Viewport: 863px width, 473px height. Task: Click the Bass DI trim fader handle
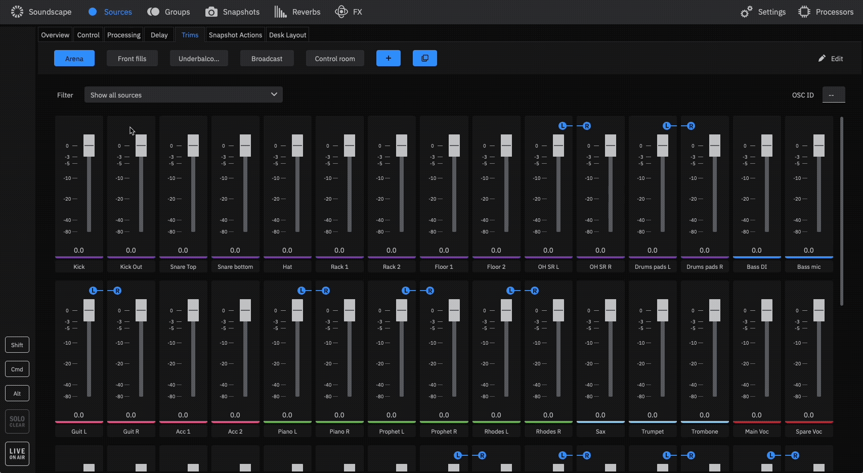coord(767,146)
